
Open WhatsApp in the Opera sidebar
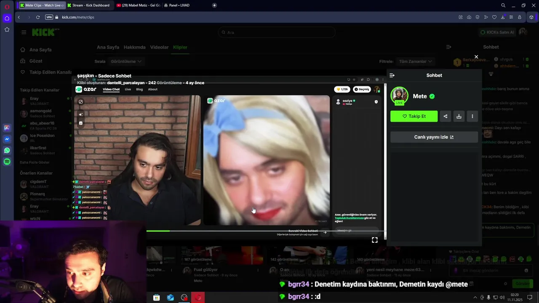[x=7, y=150]
